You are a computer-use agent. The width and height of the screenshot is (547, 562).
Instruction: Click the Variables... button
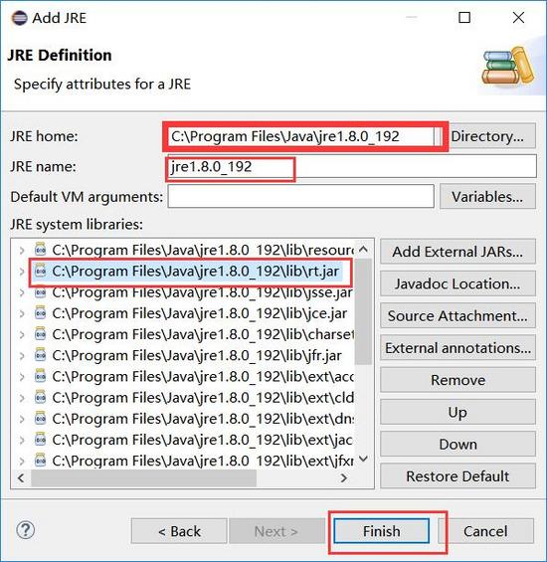pyautogui.click(x=488, y=196)
